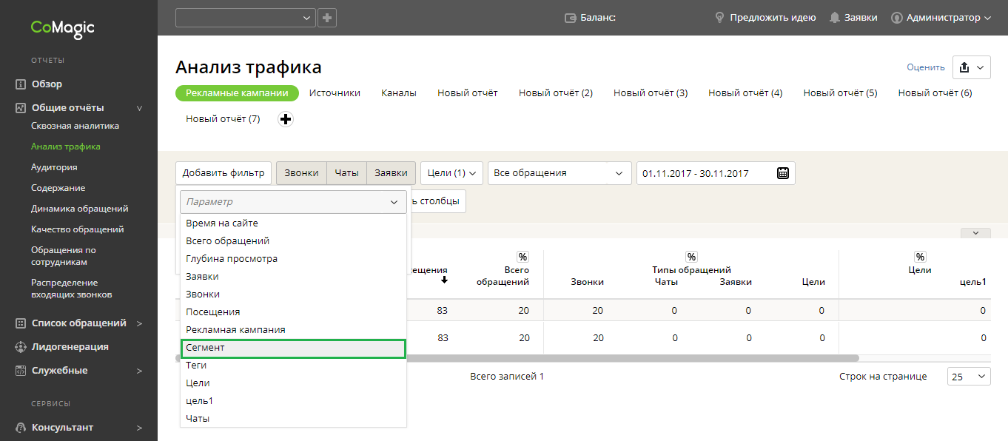The height and width of the screenshot is (441, 1008).
Task: Click the collapse chevron above table
Action: (x=975, y=232)
